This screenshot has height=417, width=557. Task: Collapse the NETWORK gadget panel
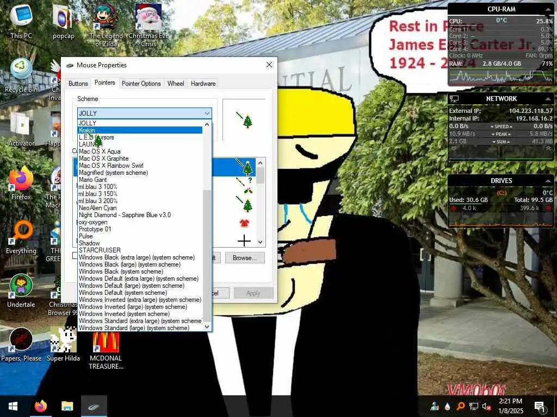pos(548,99)
